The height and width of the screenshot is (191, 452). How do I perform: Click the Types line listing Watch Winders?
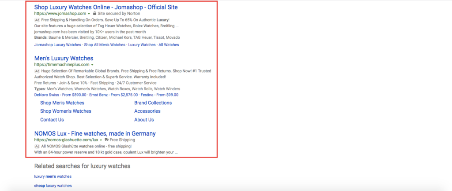(x=107, y=89)
